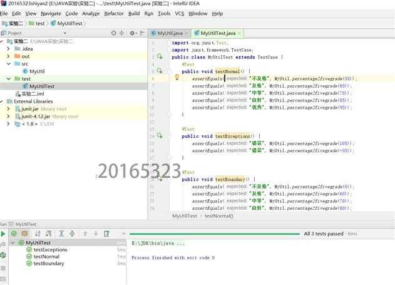The height and width of the screenshot is (285, 395).
Task: Open the View menu
Action: click(x=31, y=13)
